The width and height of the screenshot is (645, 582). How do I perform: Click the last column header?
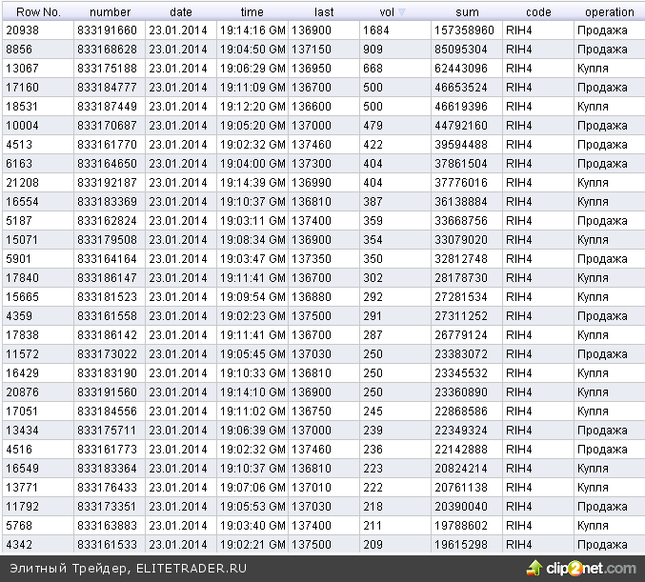click(324, 12)
